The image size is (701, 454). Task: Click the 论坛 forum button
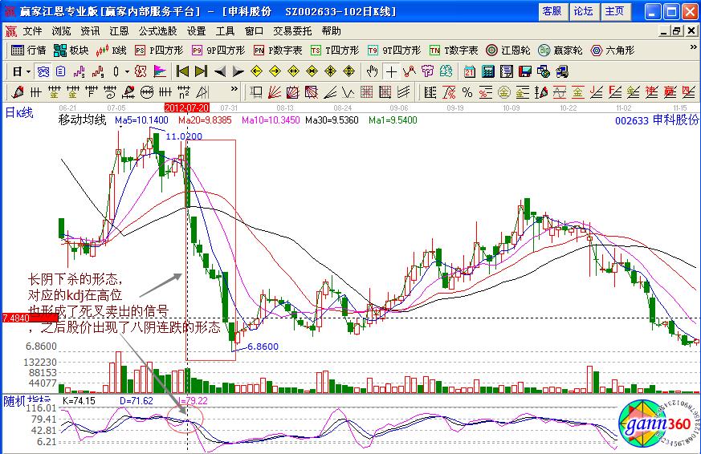(582, 11)
